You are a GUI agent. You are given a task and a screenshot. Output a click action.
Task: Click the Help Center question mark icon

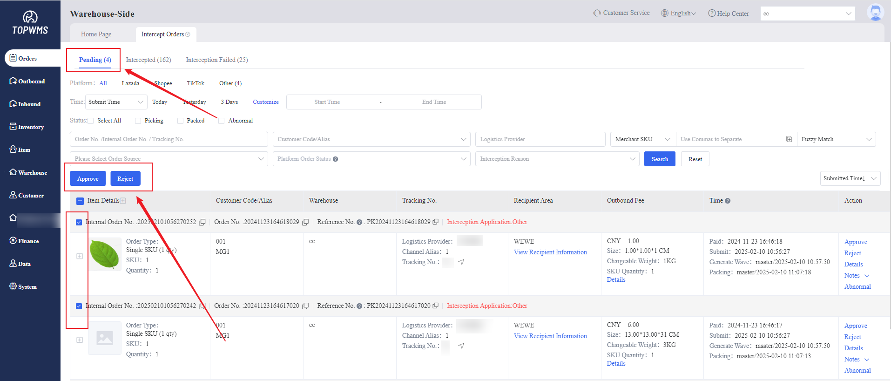(x=712, y=14)
